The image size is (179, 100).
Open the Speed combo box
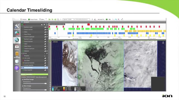68,19
